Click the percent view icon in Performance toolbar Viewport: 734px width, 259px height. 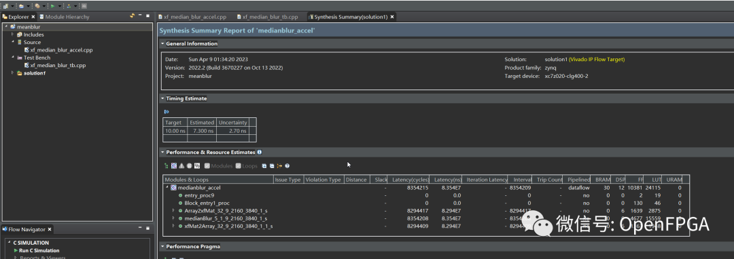197,165
